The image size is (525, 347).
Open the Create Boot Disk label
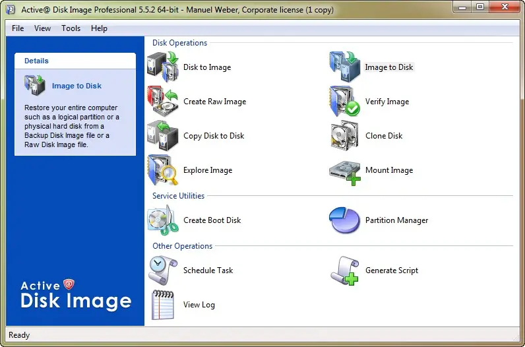212,220
